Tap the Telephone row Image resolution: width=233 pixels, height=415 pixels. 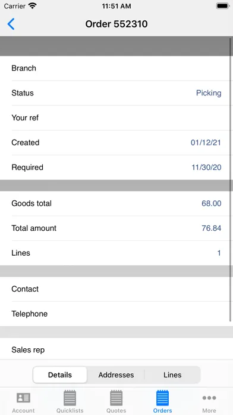click(x=116, y=314)
